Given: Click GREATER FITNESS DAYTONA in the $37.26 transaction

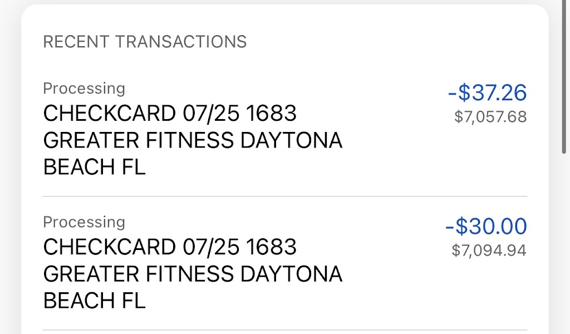Looking at the screenshot, I should click(x=193, y=140).
